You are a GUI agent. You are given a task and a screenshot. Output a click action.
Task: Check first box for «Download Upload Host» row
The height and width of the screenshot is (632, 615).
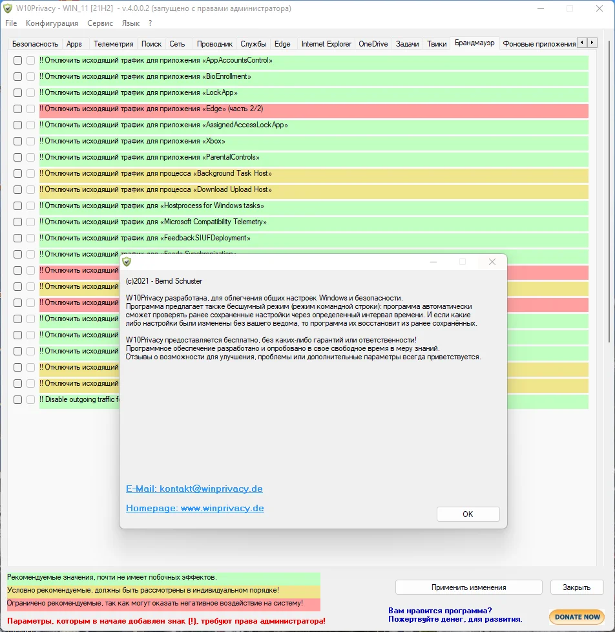[x=17, y=189]
